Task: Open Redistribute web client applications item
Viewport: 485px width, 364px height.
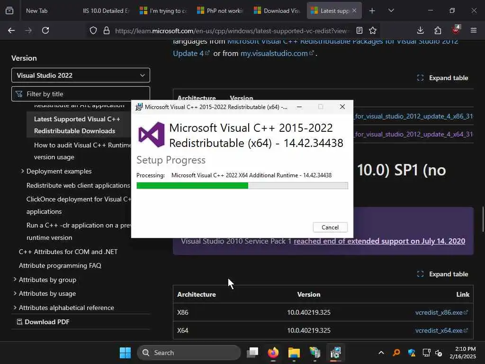Action: pyautogui.click(x=78, y=185)
